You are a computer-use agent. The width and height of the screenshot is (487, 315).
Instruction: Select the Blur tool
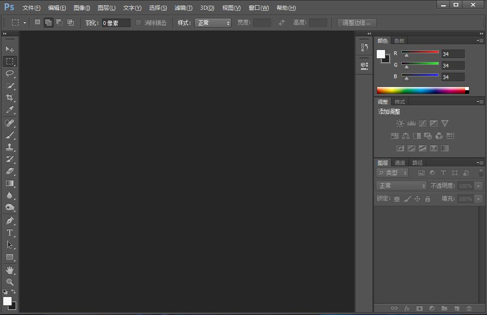point(10,195)
